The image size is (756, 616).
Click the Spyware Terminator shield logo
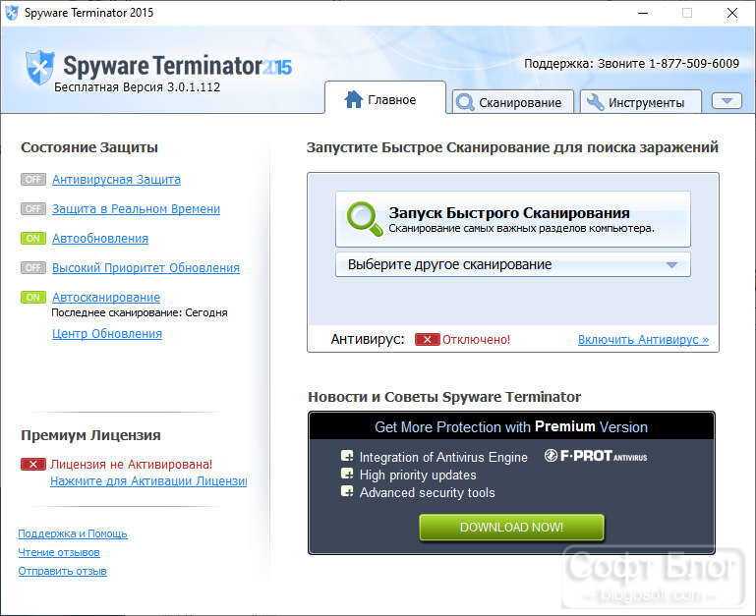pos(39,67)
